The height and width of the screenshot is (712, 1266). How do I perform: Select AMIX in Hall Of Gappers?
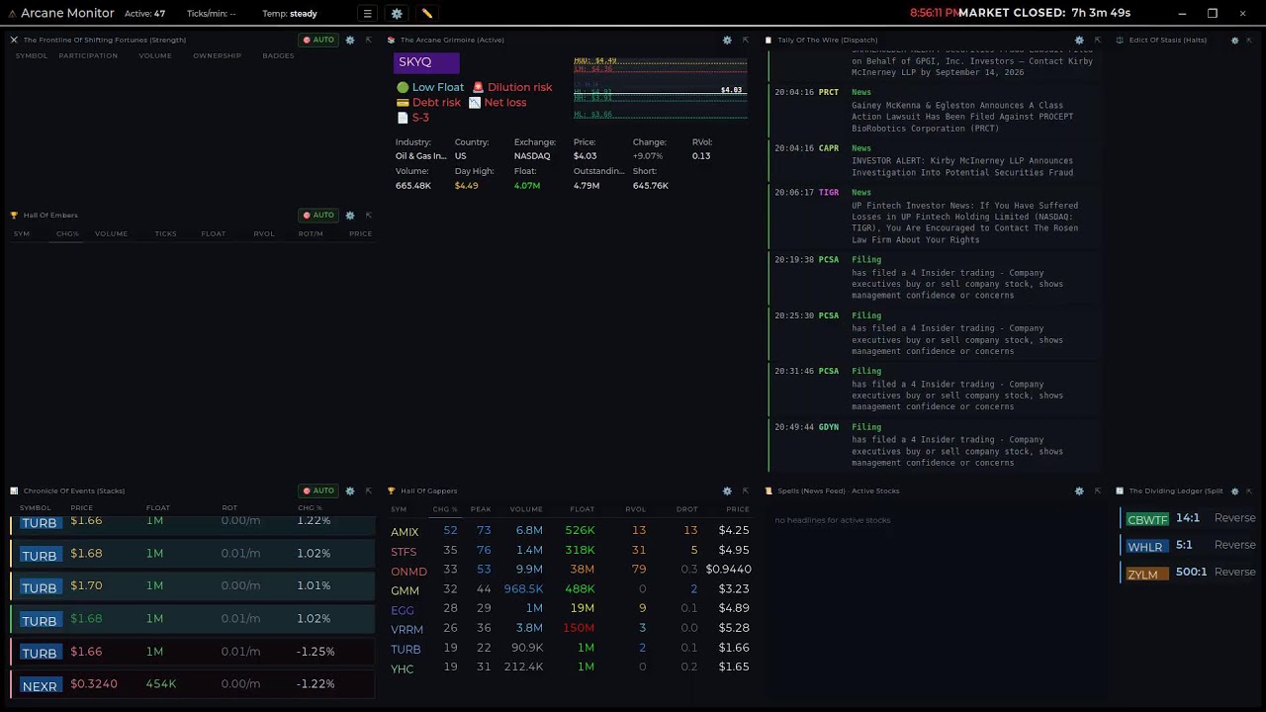tap(405, 532)
